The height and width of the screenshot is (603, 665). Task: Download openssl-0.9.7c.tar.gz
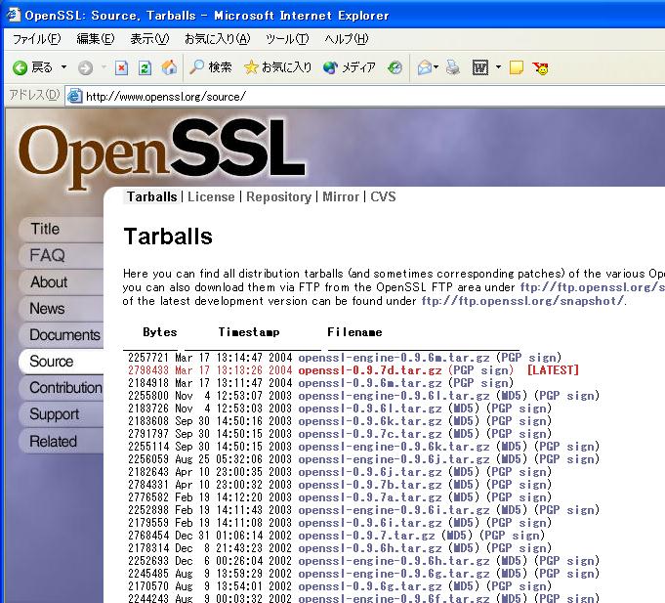[370, 434]
